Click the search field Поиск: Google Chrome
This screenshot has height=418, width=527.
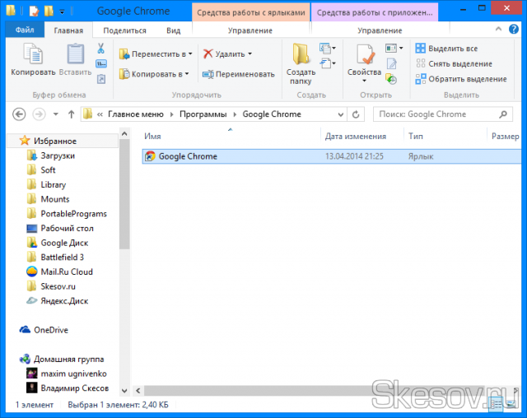pos(445,114)
